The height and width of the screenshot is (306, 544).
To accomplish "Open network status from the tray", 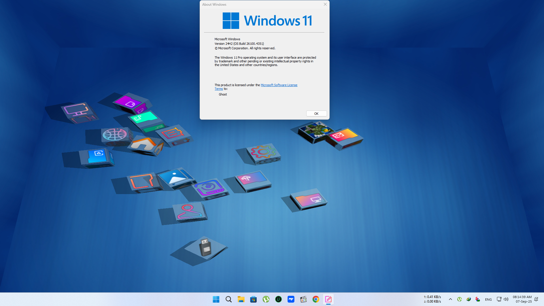I will click(x=499, y=299).
